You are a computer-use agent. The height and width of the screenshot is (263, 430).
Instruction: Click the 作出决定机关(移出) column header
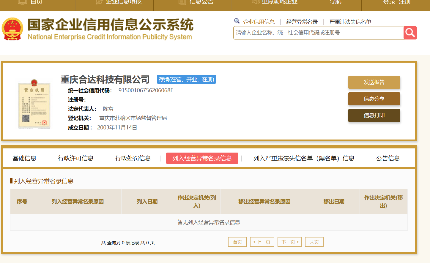click(384, 202)
